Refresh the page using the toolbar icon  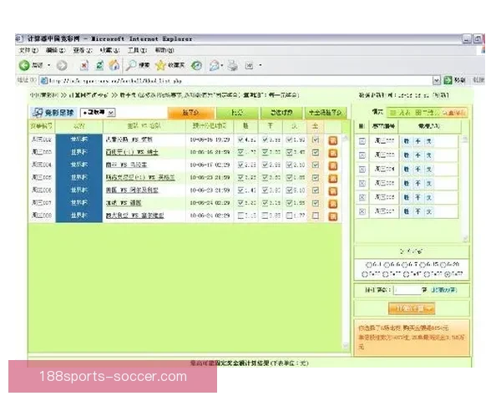(99, 65)
